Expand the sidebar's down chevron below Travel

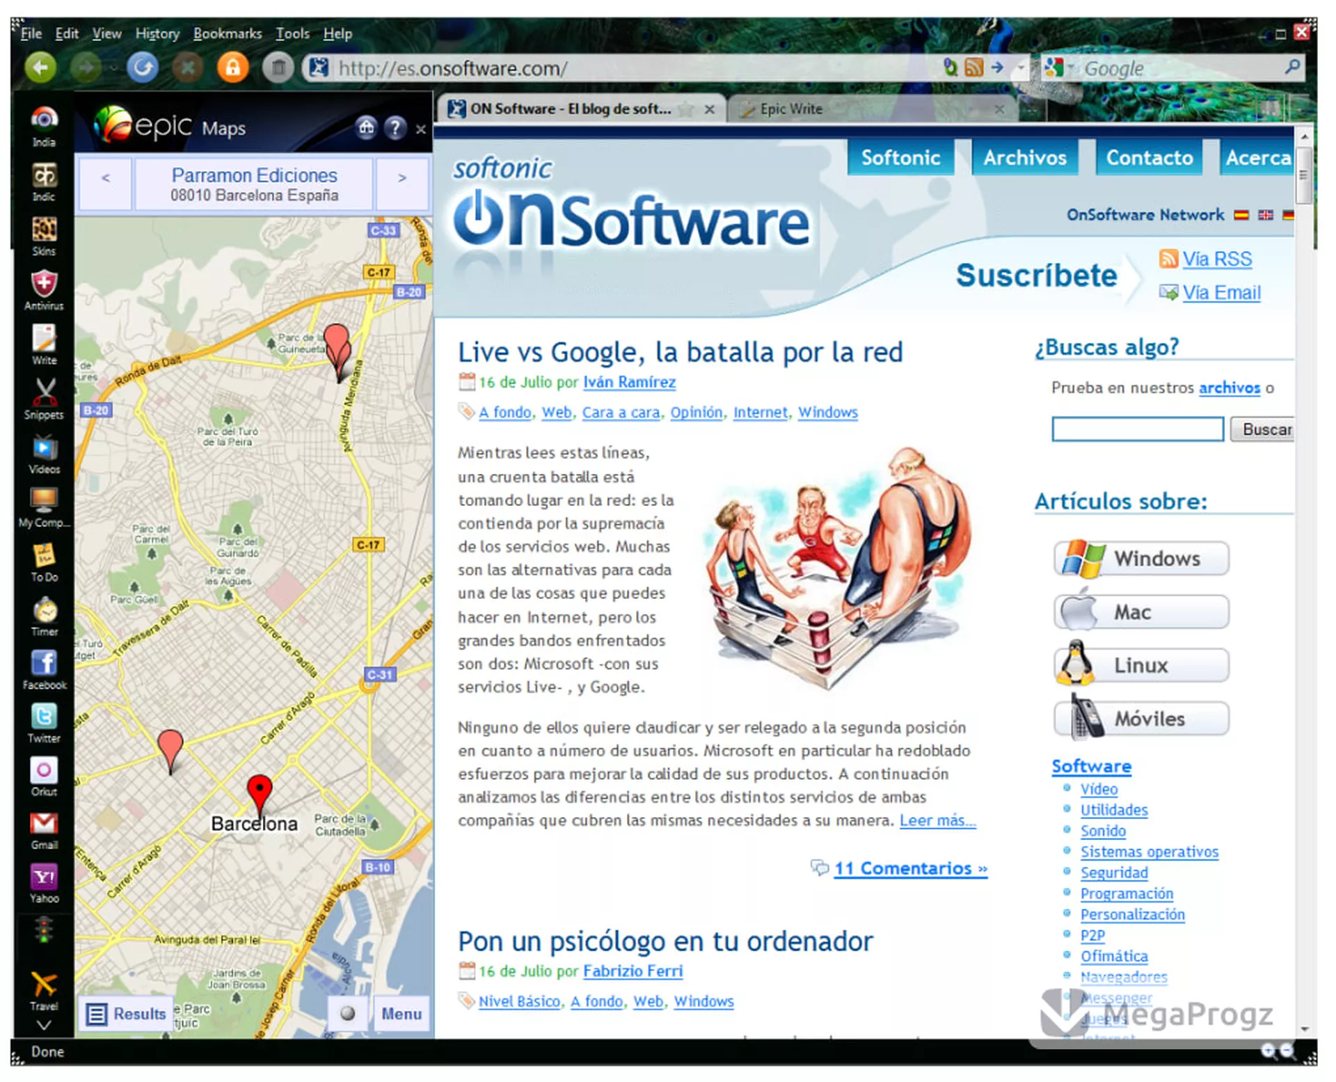click(x=44, y=1025)
